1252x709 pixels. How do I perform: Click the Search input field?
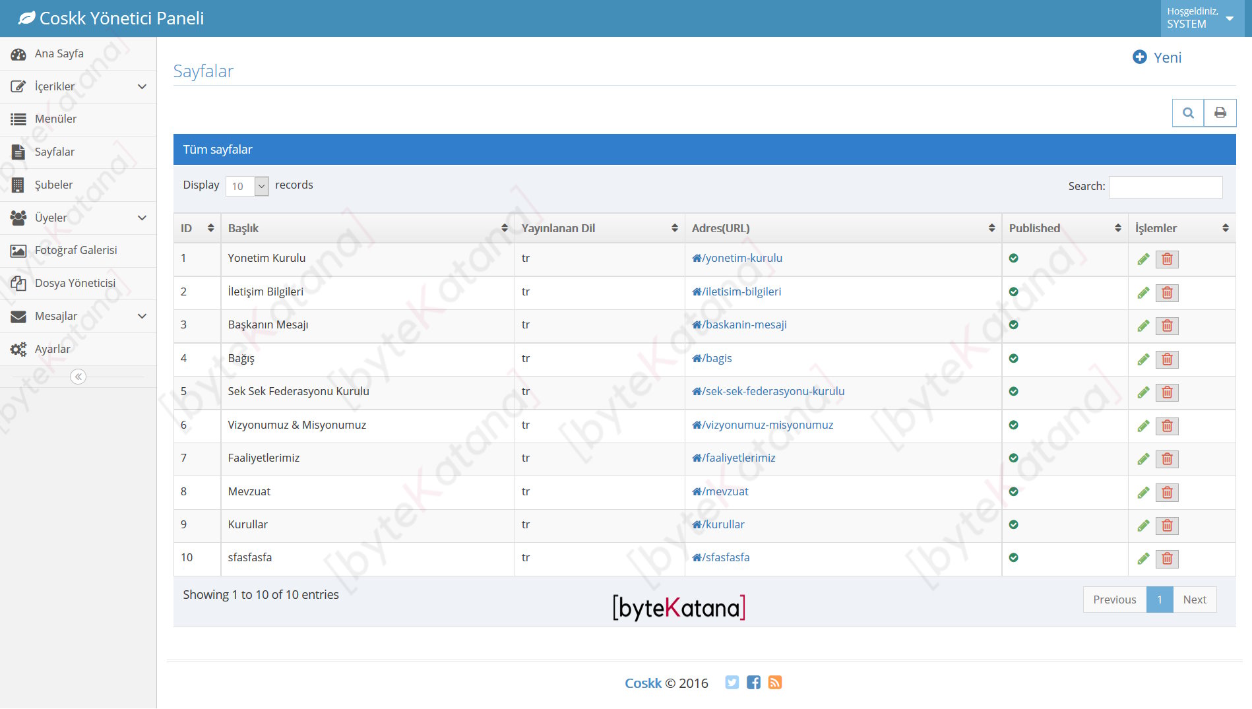pyautogui.click(x=1165, y=187)
